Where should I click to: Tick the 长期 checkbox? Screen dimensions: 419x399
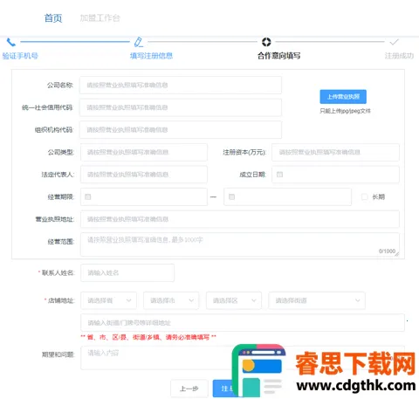coord(364,196)
